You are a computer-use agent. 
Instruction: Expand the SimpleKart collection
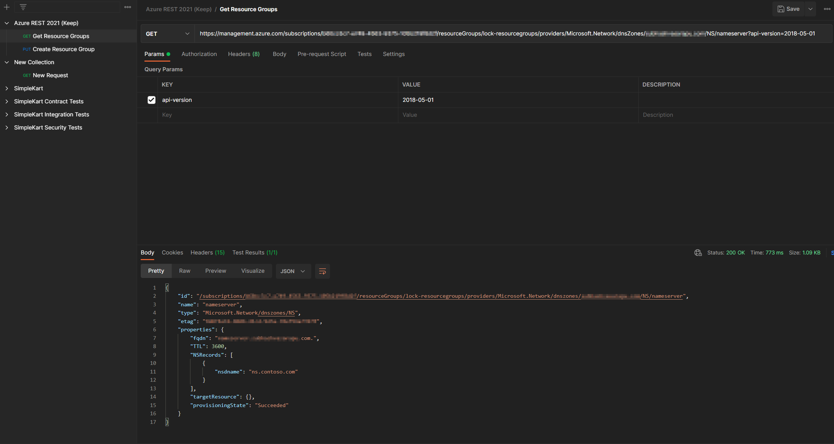[x=7, y=88]
